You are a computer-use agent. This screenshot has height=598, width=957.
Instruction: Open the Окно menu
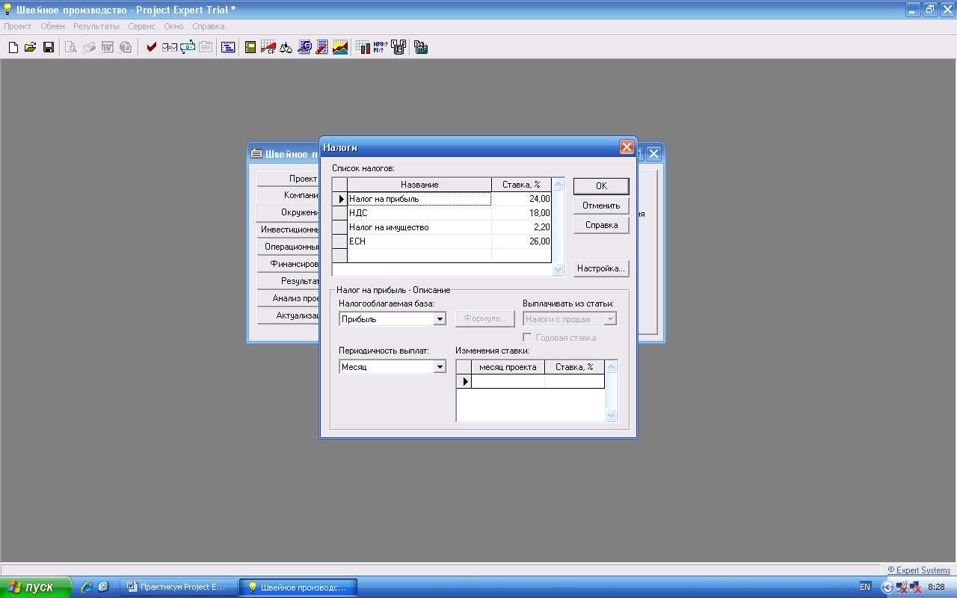click(173, 26)
